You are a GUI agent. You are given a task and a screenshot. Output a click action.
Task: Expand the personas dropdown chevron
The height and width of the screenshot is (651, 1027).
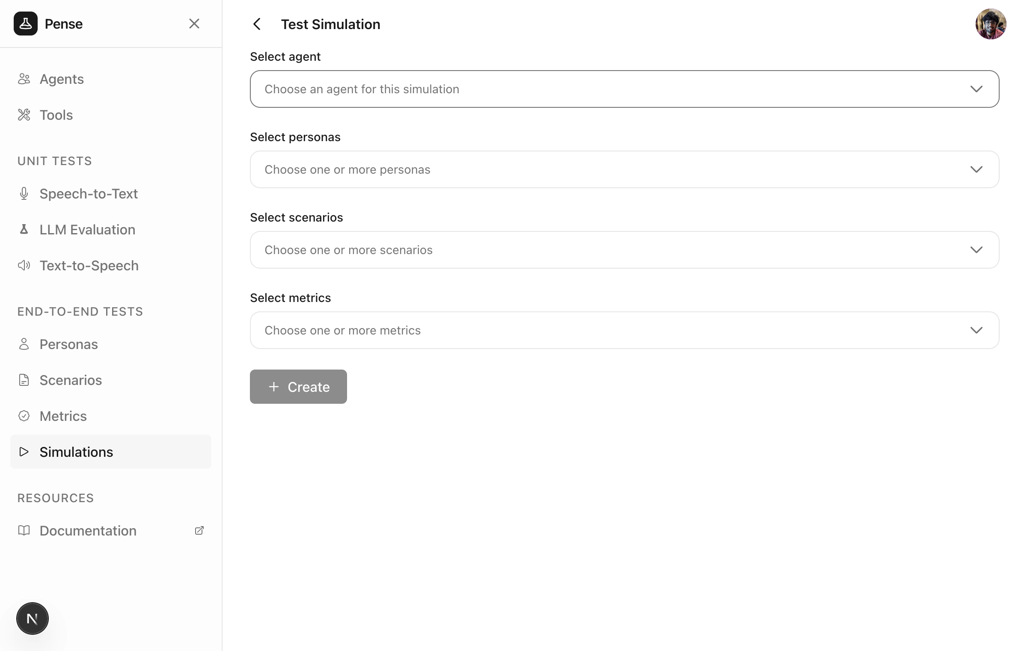point(976,169)
